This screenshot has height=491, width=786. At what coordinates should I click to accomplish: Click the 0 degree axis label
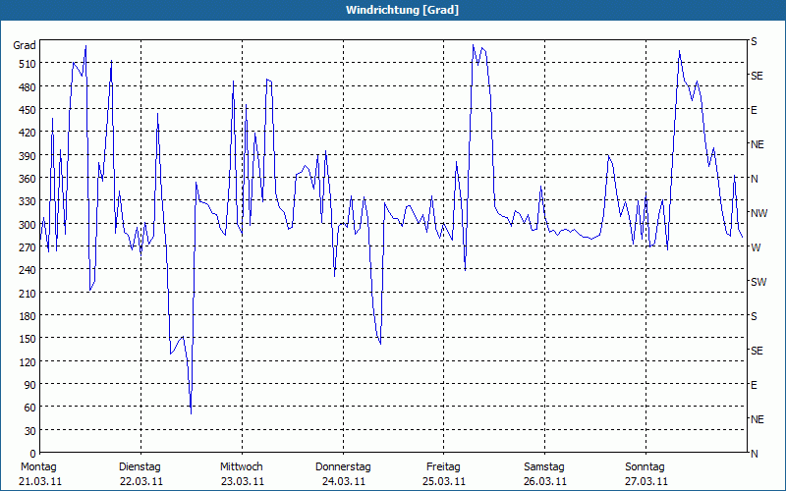click(33, 454)
